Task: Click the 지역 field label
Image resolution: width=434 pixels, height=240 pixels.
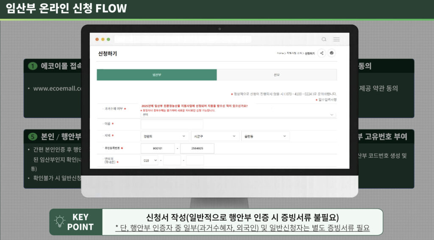Action: point(108,135)
